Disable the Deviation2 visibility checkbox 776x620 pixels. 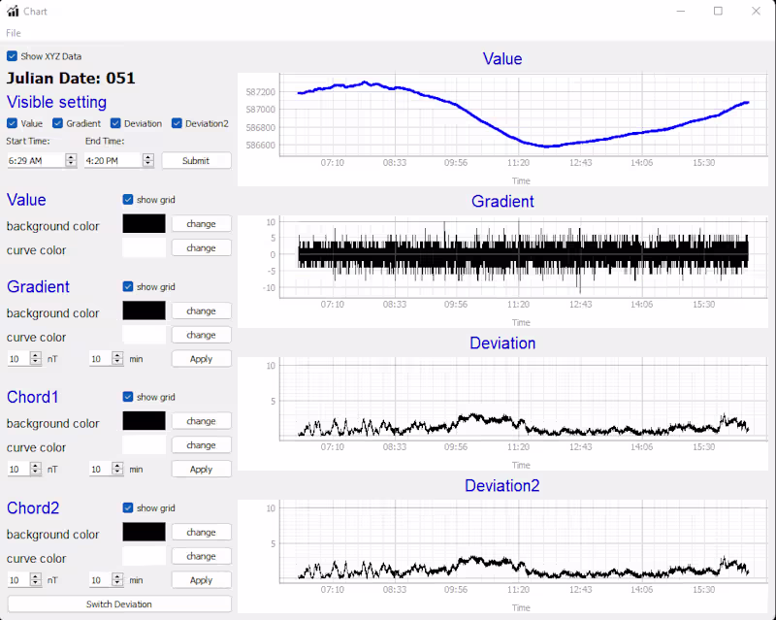tap(177, 123)
